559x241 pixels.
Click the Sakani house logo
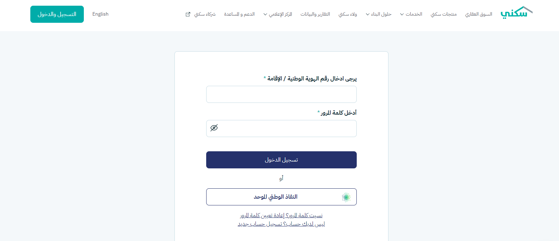[x=517, y=13]
